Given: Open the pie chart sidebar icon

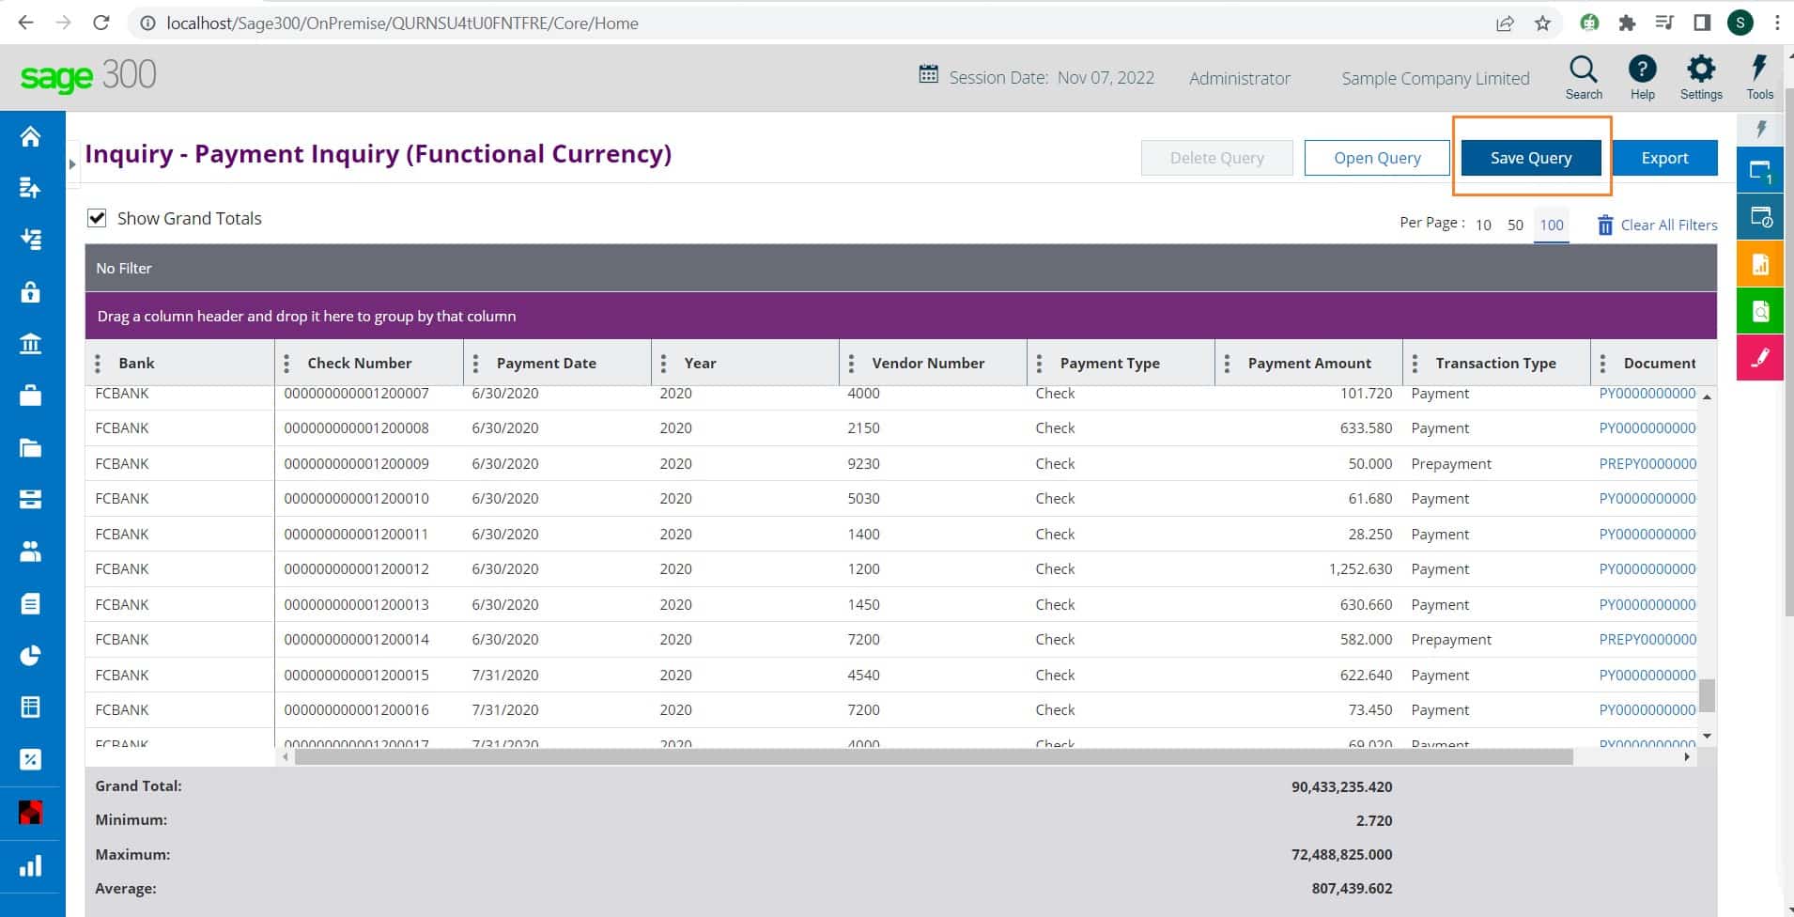Looking at the screenshot, I should tap(31, 655).
